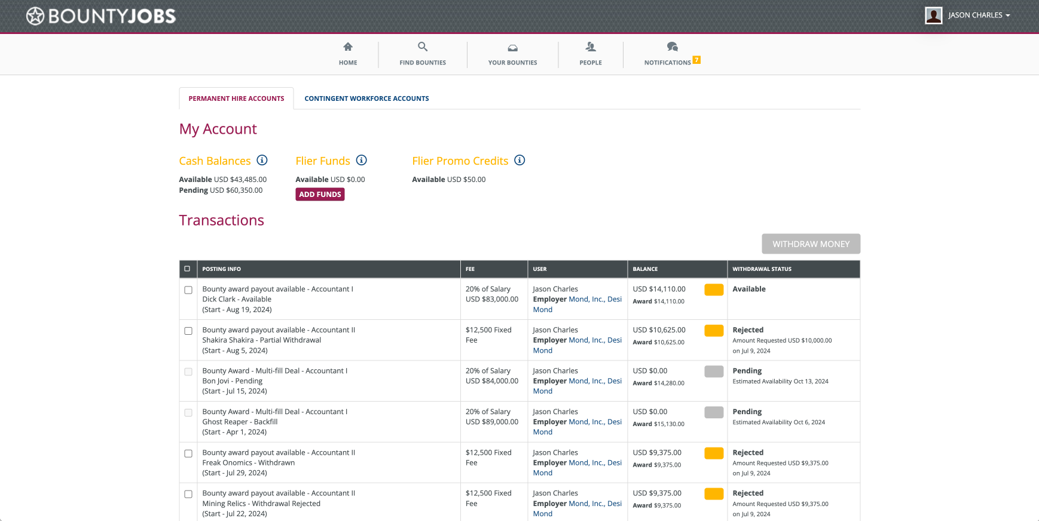Viewport: 1039px width, 521px height.
Task: Click 'Award $15,130.00' balance text
Action: coord(659,424)
